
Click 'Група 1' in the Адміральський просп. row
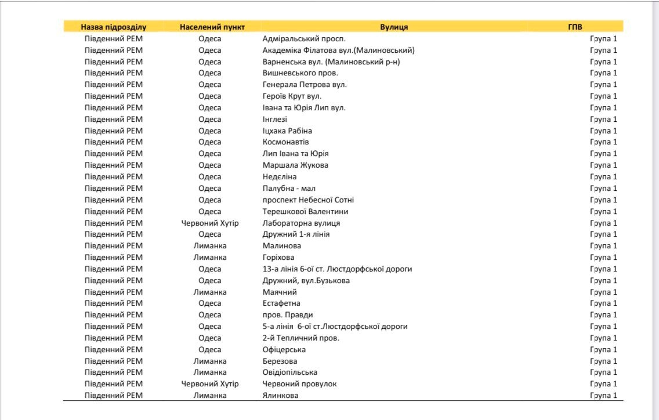603,39
